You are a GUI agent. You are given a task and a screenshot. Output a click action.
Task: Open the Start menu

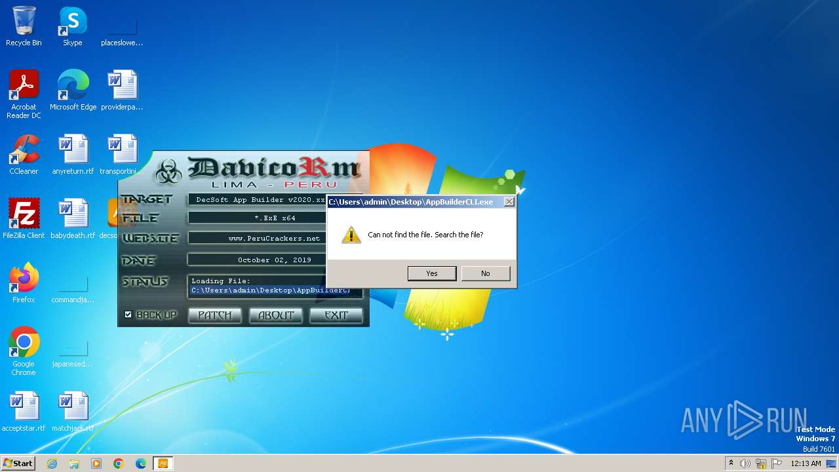[x=18, y=463]
